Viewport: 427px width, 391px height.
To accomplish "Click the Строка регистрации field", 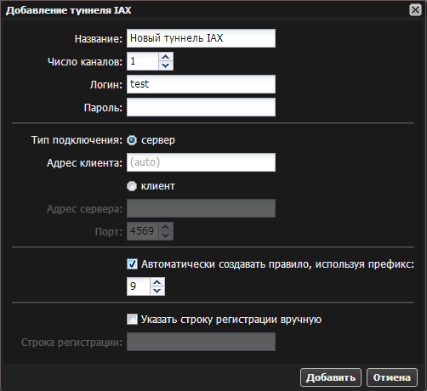I will coord(201,342).
